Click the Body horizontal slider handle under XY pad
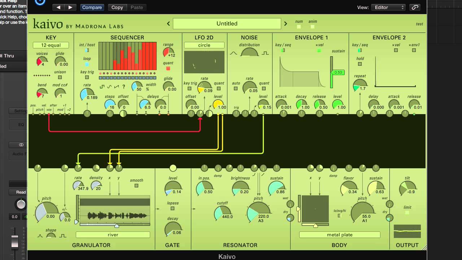The height and width of the screenshot is (260, 462). [315, 226]
